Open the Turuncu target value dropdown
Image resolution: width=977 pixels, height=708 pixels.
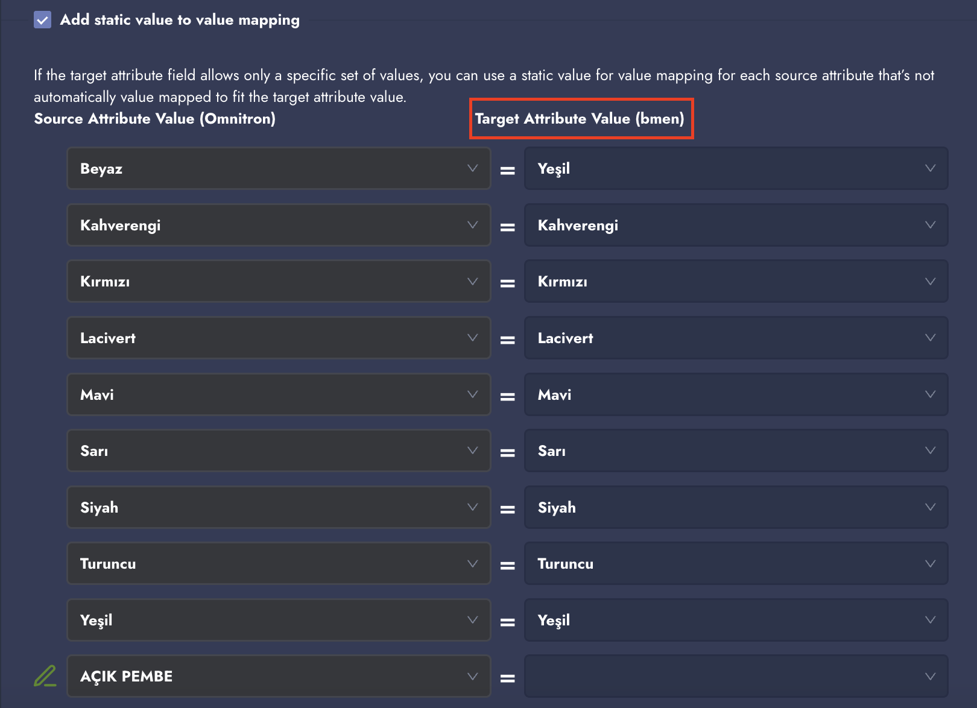[735, 564]
